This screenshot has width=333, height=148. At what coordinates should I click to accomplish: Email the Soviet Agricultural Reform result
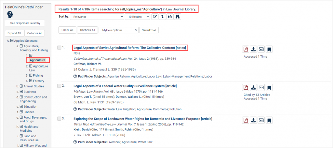[x=261, y=49]
